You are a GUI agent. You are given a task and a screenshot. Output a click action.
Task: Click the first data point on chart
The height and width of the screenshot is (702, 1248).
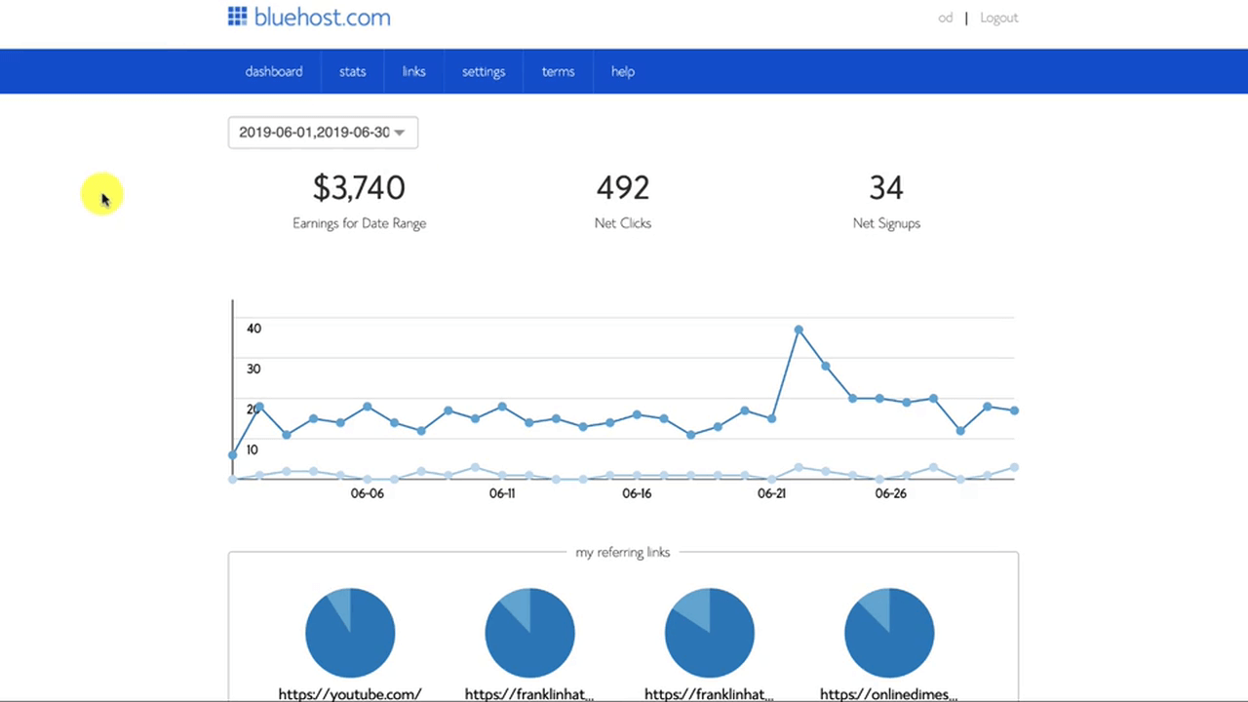coord(233,455)
